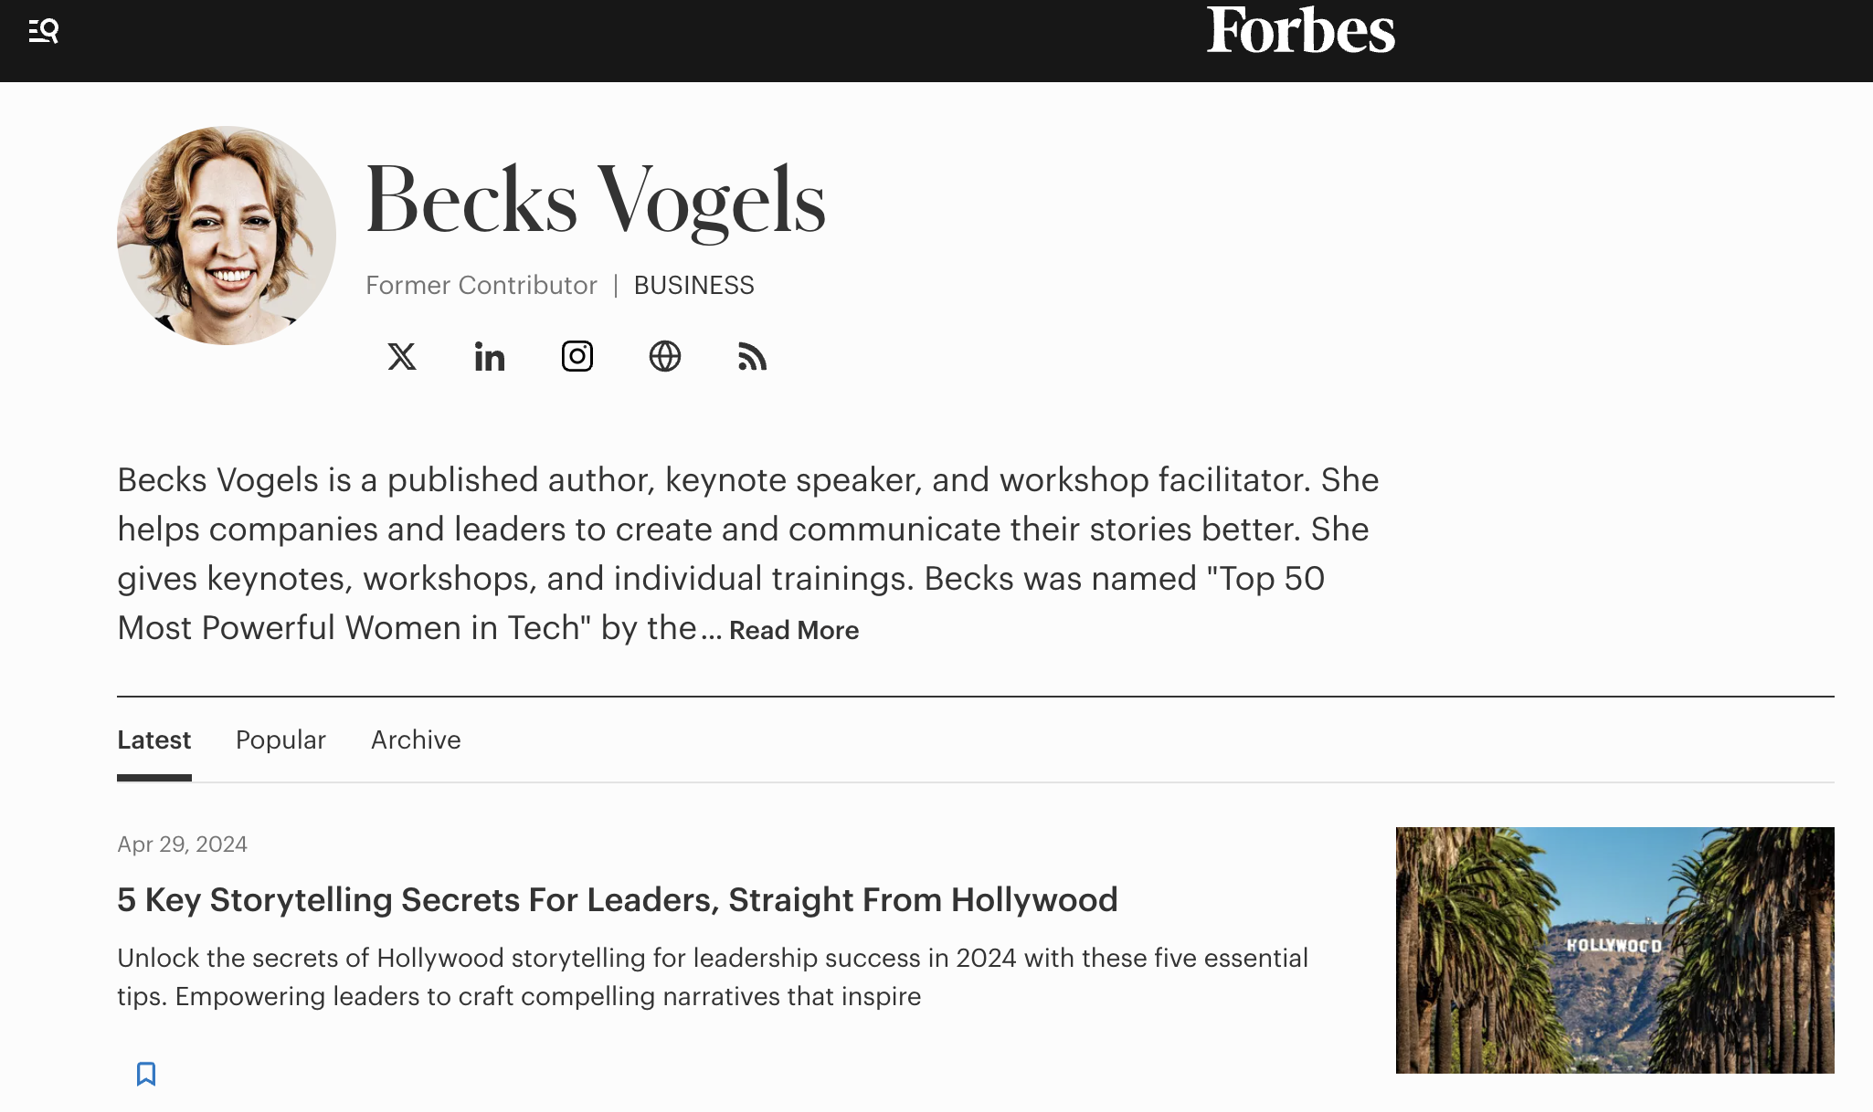Click Becks Vogels' profile photo
1873x1112 pixels.
point(227,236)
